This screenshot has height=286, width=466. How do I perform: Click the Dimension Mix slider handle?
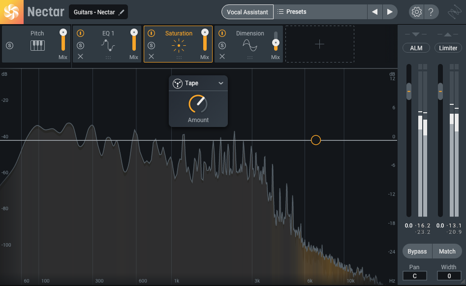coord(276,43)
